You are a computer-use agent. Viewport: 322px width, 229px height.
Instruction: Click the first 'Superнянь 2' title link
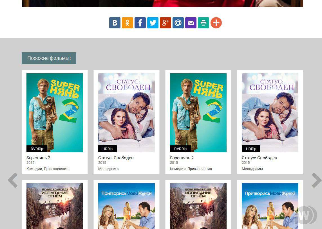[x=38, y=158]
